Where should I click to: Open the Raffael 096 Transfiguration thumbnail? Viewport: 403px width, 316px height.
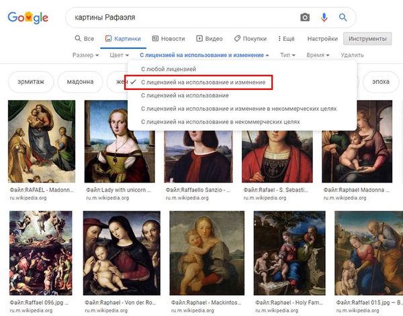(x=41, y=253)
